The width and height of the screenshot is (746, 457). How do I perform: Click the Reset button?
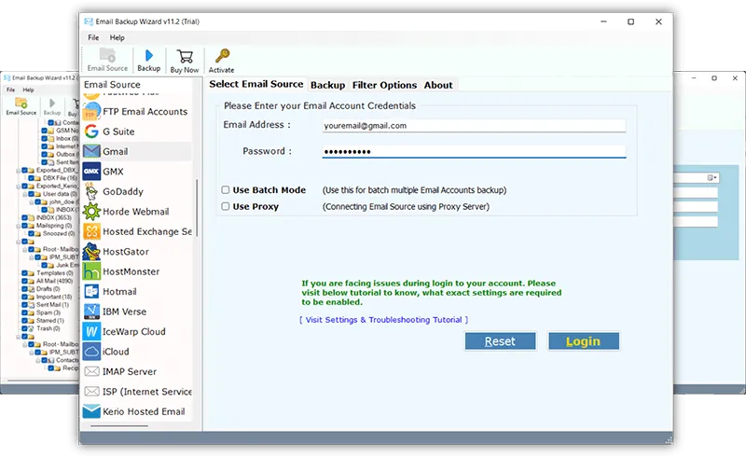[500, 340]
